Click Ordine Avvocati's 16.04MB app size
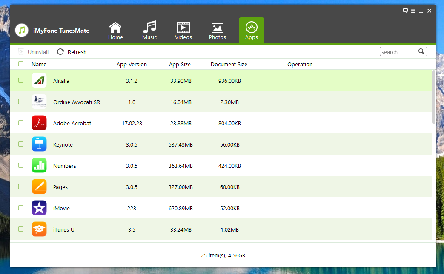The image size is (444, 274). point(180,102)
